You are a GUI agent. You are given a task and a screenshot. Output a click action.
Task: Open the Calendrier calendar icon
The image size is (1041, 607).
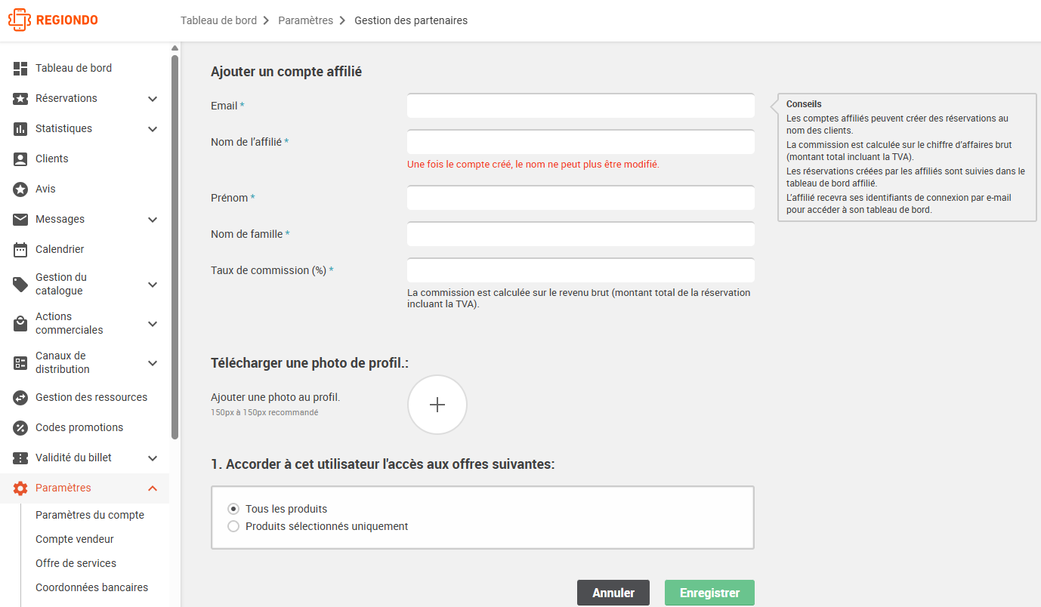tap(20, 249)
